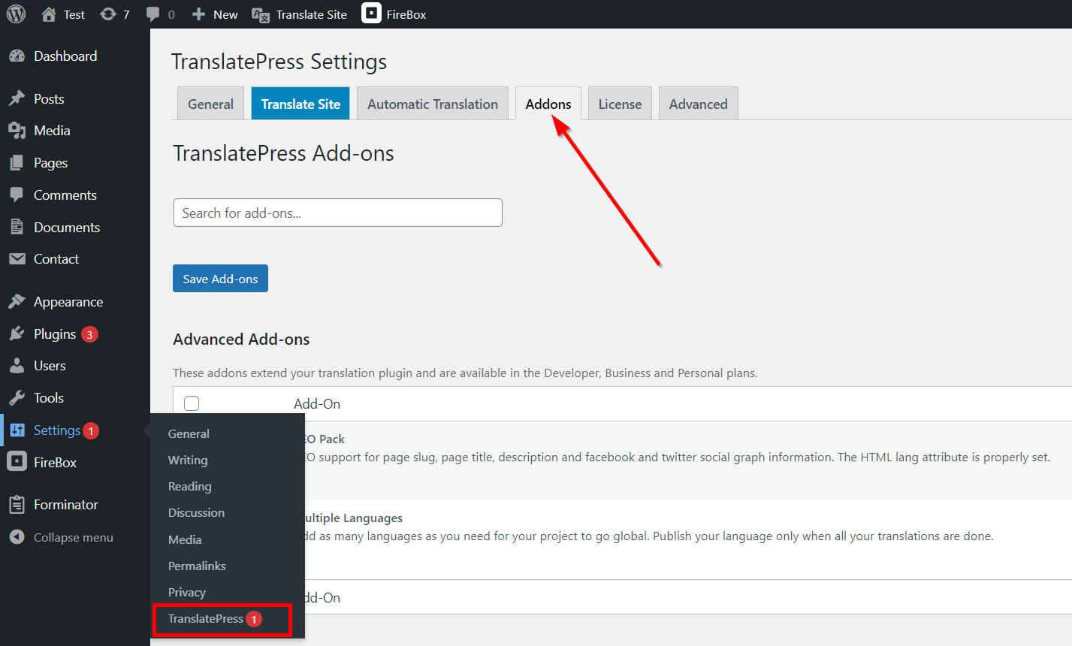Screen dimensions: 1072x646
Task: Click the Translate Site admin bar icon
Action: point(261,15)
